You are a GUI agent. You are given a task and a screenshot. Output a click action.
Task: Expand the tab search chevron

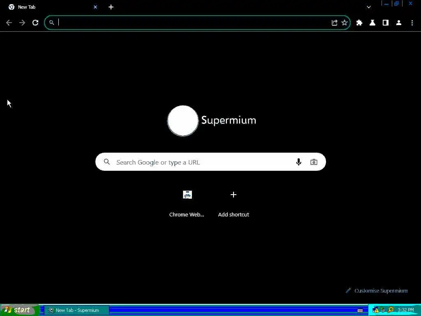(369, 7)
